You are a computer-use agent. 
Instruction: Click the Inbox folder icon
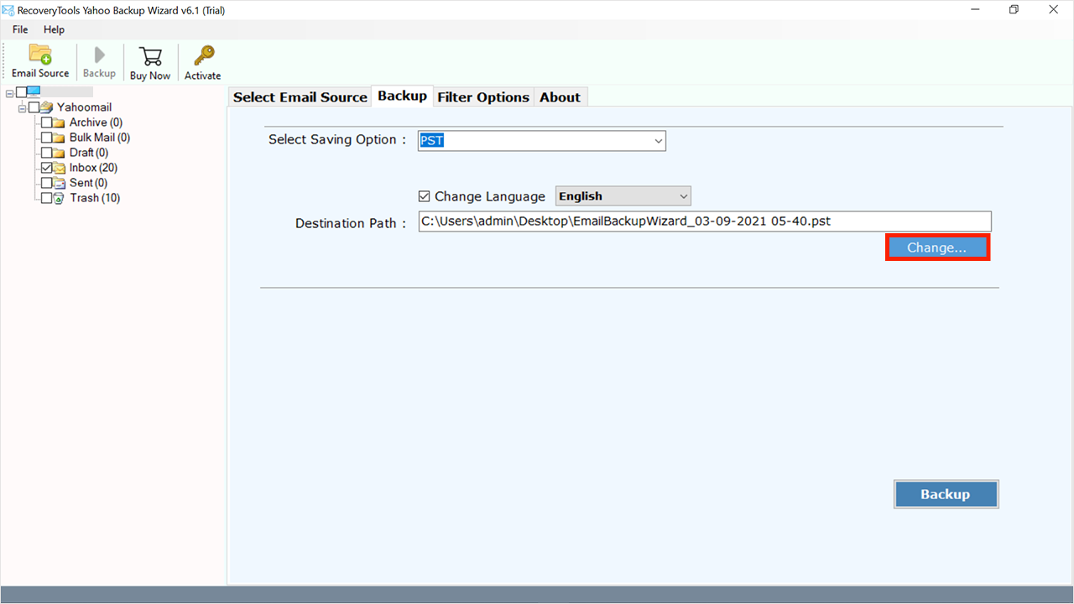pos(60,168)
